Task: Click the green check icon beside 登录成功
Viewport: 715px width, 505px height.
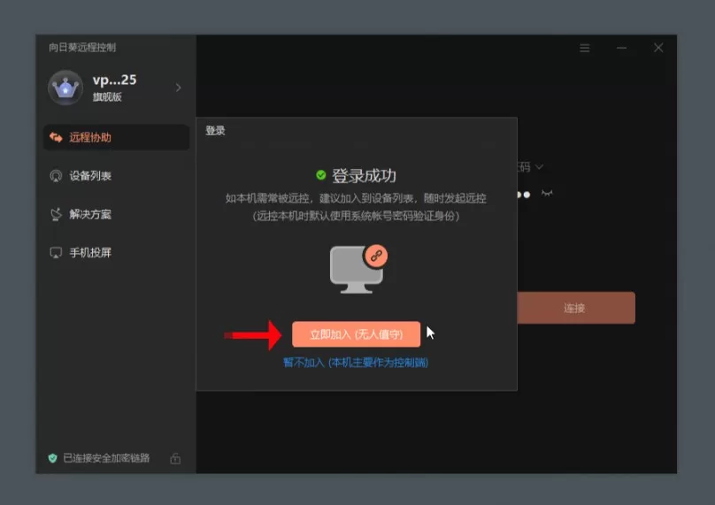Action: point(321,175)
